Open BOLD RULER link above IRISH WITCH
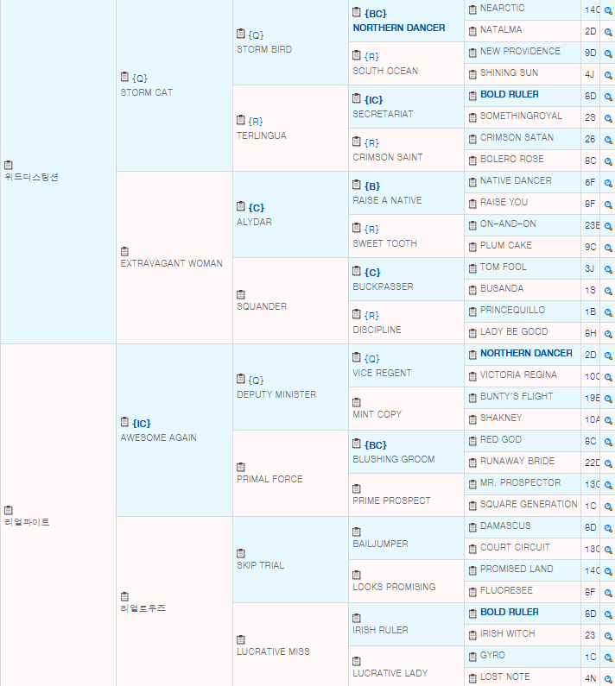 click(510, 612)
